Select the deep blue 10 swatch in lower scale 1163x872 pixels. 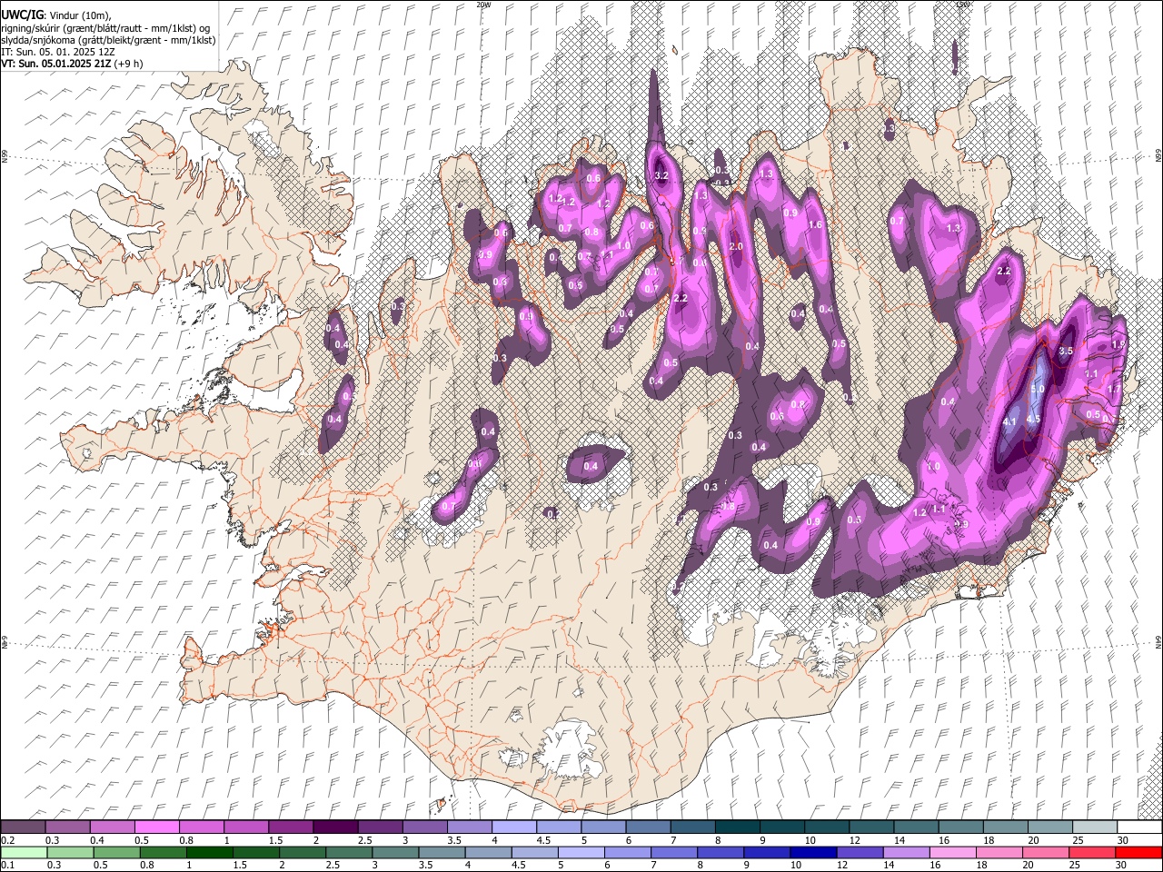click(x=813, y=853)
